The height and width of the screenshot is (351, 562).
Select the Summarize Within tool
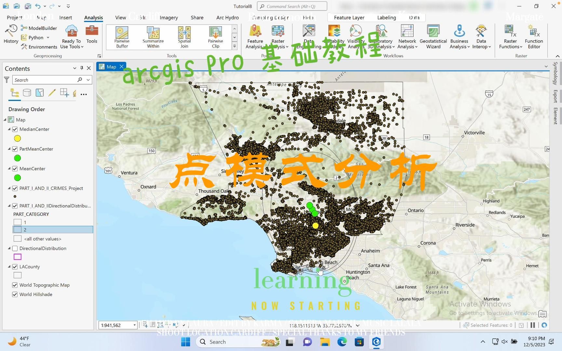(x=153, y=37)
